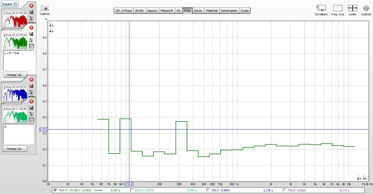
Task: Change trace colour for measurement 1
Action: tap(31, 18)
